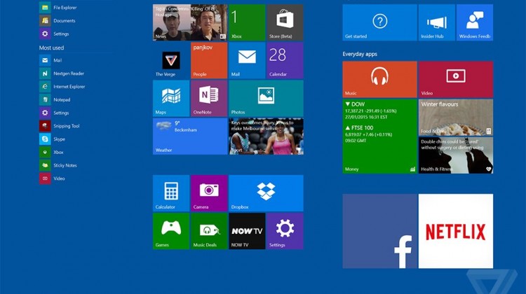The image size is (526, 294).
Task: Open the Dropbox tile
Action: [x=266, y=193]
